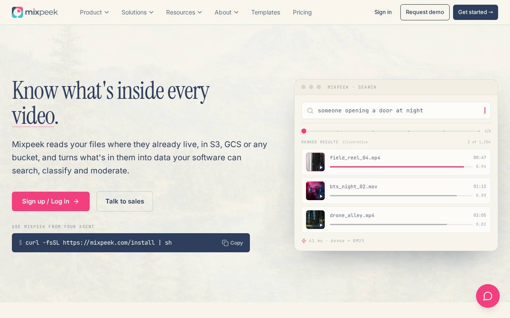510x318 pixels.
Task: Click the drone_alley.mp4 score bar
Action: click(x=401, y=225)
